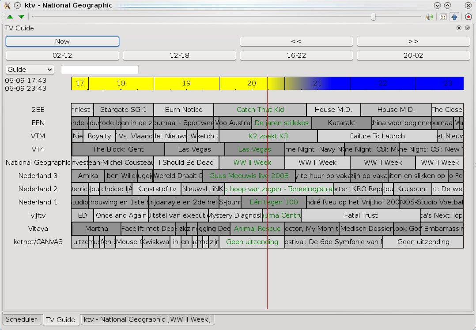Select Burn Notice program on 2BE
The width and height of the screenshot is (476, 330).
tap(184, 110)
